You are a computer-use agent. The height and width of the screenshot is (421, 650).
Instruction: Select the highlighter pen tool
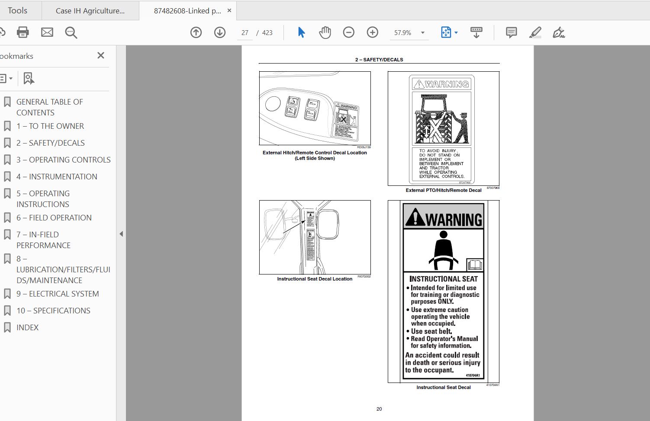(x=535, y=32)
